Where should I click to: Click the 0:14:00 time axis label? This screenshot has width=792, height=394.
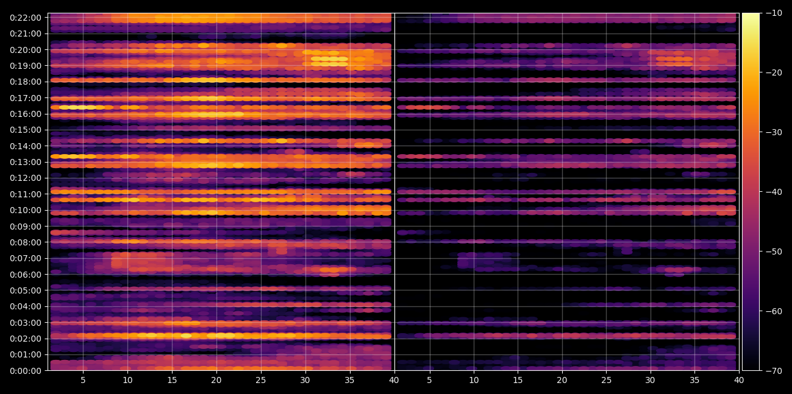[26, 146]
